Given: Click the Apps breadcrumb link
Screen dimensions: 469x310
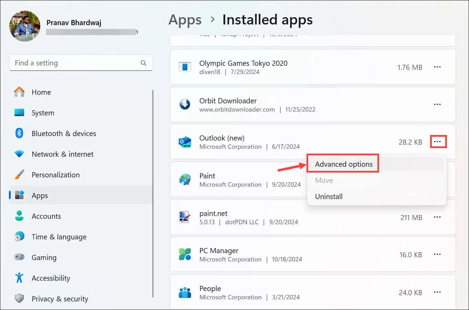Looking at the screenshot, I should (185, 20).
